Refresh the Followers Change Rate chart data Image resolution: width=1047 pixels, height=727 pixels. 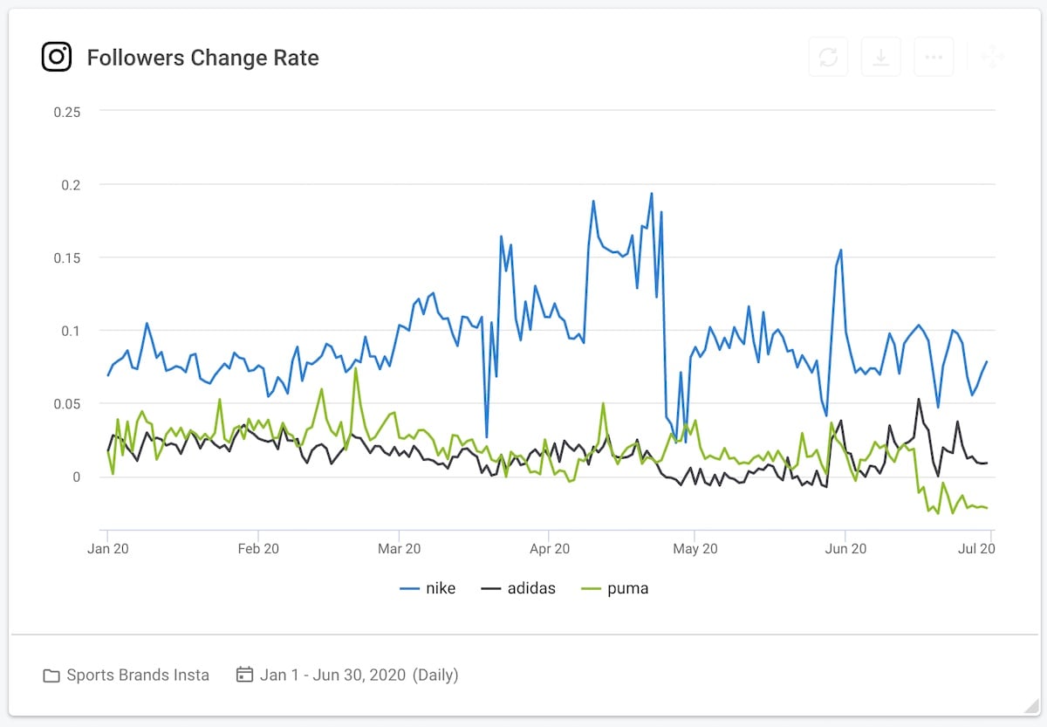[x=828, y=56]
